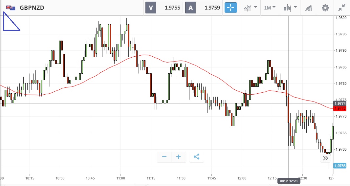Expand the 1M timeframe dropdown
Viewport: 350px width, 186px height.
tap(270, 8)
